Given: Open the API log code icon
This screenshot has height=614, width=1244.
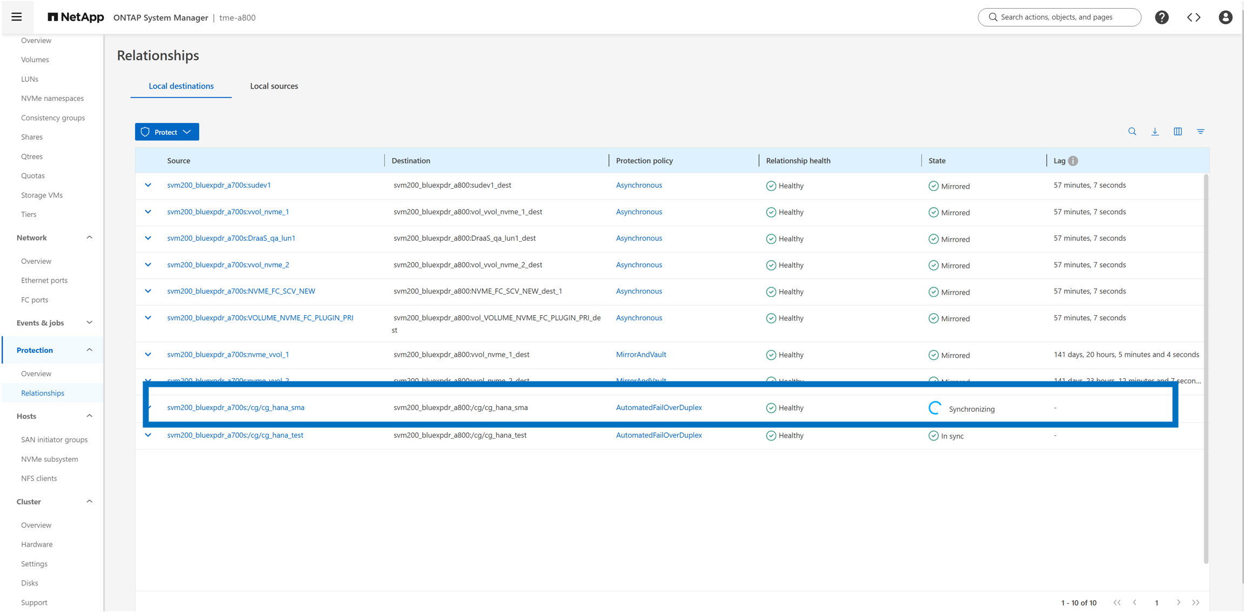Looking at the screenshot, I should click(x=1193, y=17).
